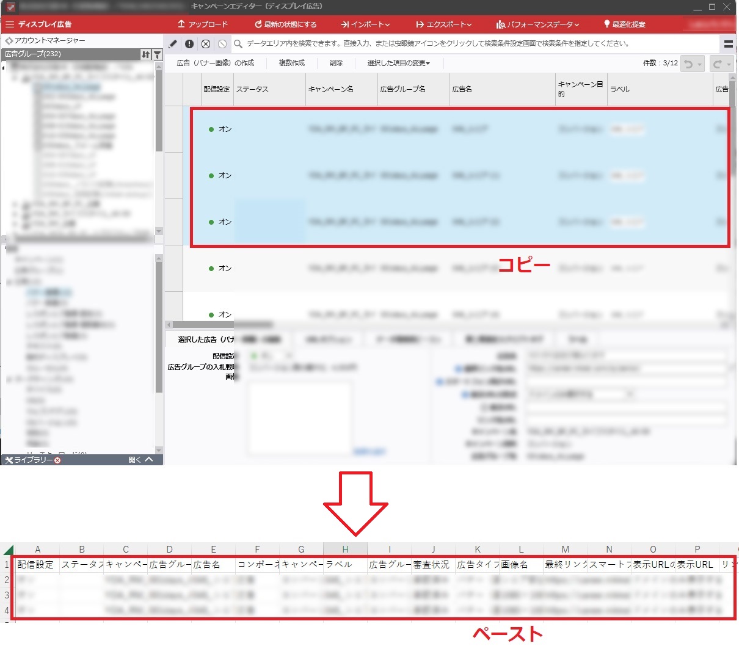Image resolution: width=739 pixels, height=646 pixels.
Task: Open the 最適化提案 menu item
Action: point(624,24)
